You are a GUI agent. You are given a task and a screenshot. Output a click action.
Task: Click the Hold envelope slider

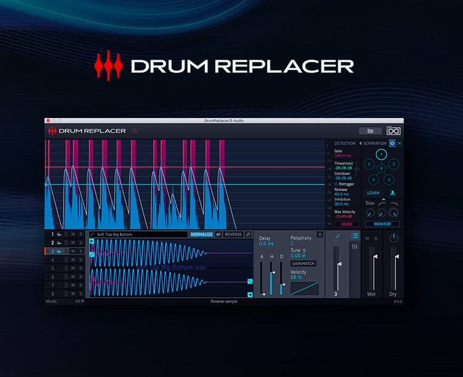tap(272, 278)
